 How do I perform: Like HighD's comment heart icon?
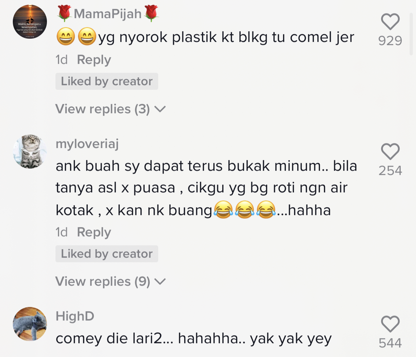click(390, 324)
